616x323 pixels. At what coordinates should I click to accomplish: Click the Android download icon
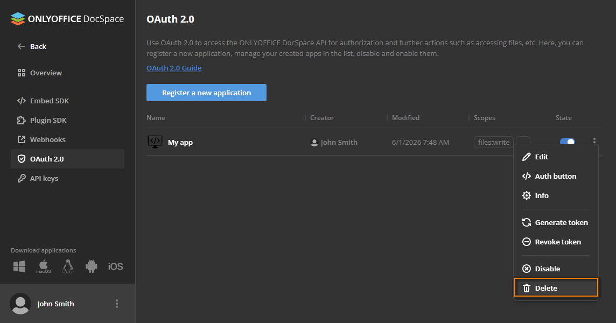pos(91,266)
